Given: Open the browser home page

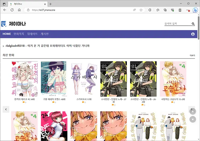Looking at the screenshot, I should coord(19,10).
